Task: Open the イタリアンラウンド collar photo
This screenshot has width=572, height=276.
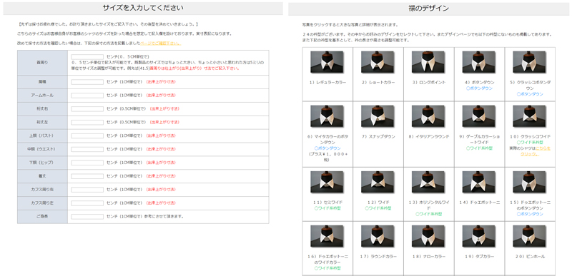Action: [428, 116]
